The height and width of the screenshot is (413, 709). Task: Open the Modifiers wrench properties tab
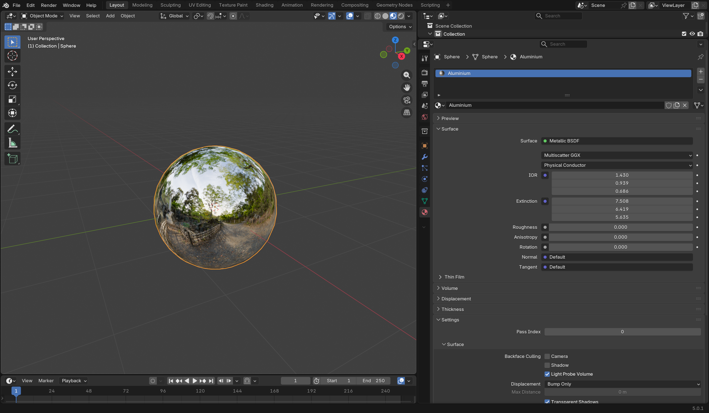424,157
